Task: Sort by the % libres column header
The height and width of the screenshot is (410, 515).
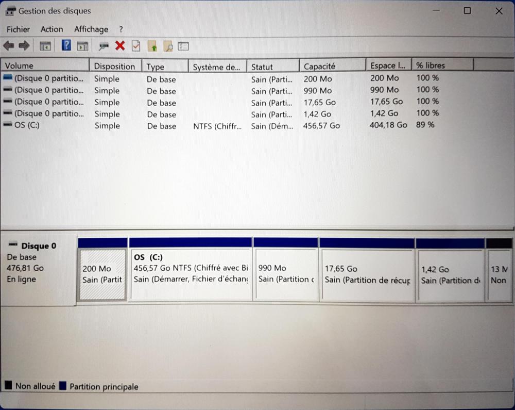Action: tap(442, 65)
